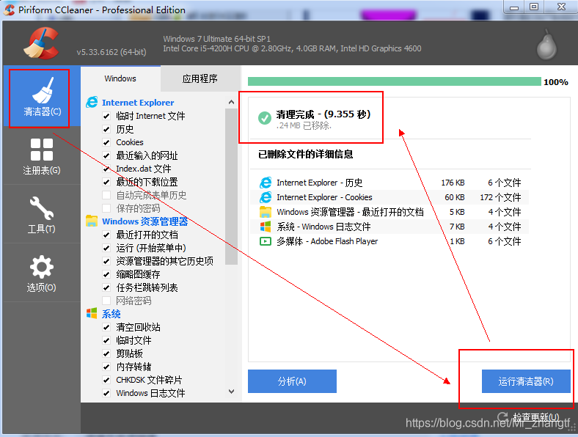Select the Windows 资源管理器 category heading

pos(145,221)
